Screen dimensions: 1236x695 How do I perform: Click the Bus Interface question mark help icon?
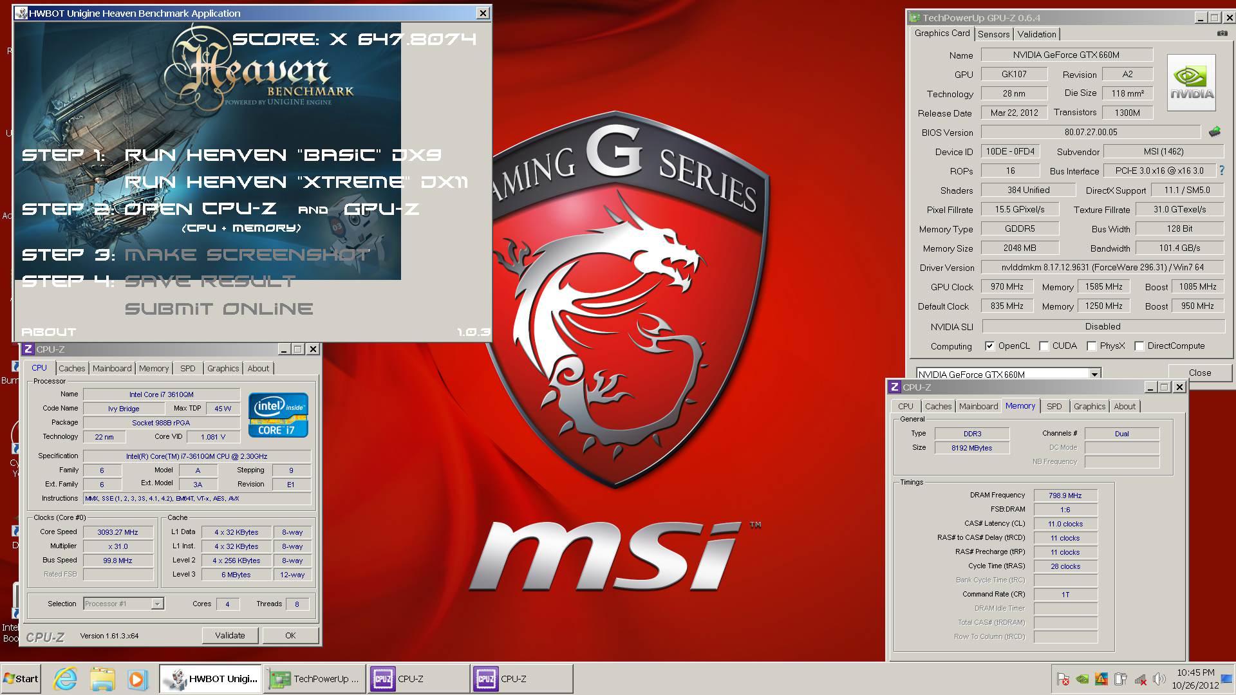click(x=1221, y=171)
